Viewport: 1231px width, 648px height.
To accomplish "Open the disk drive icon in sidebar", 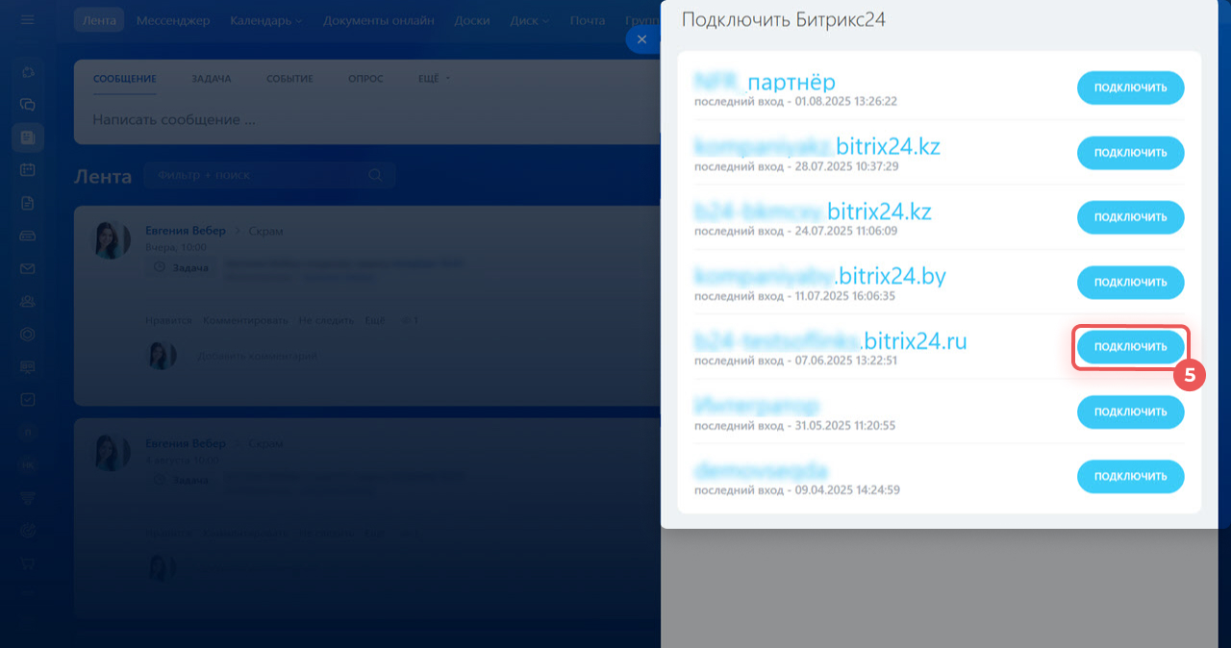I will coord(28,236).
